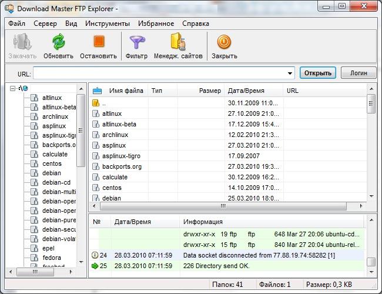Click the fedora folder icon in tree
Viewport: 382px width, 294px height.
point(34,258)
